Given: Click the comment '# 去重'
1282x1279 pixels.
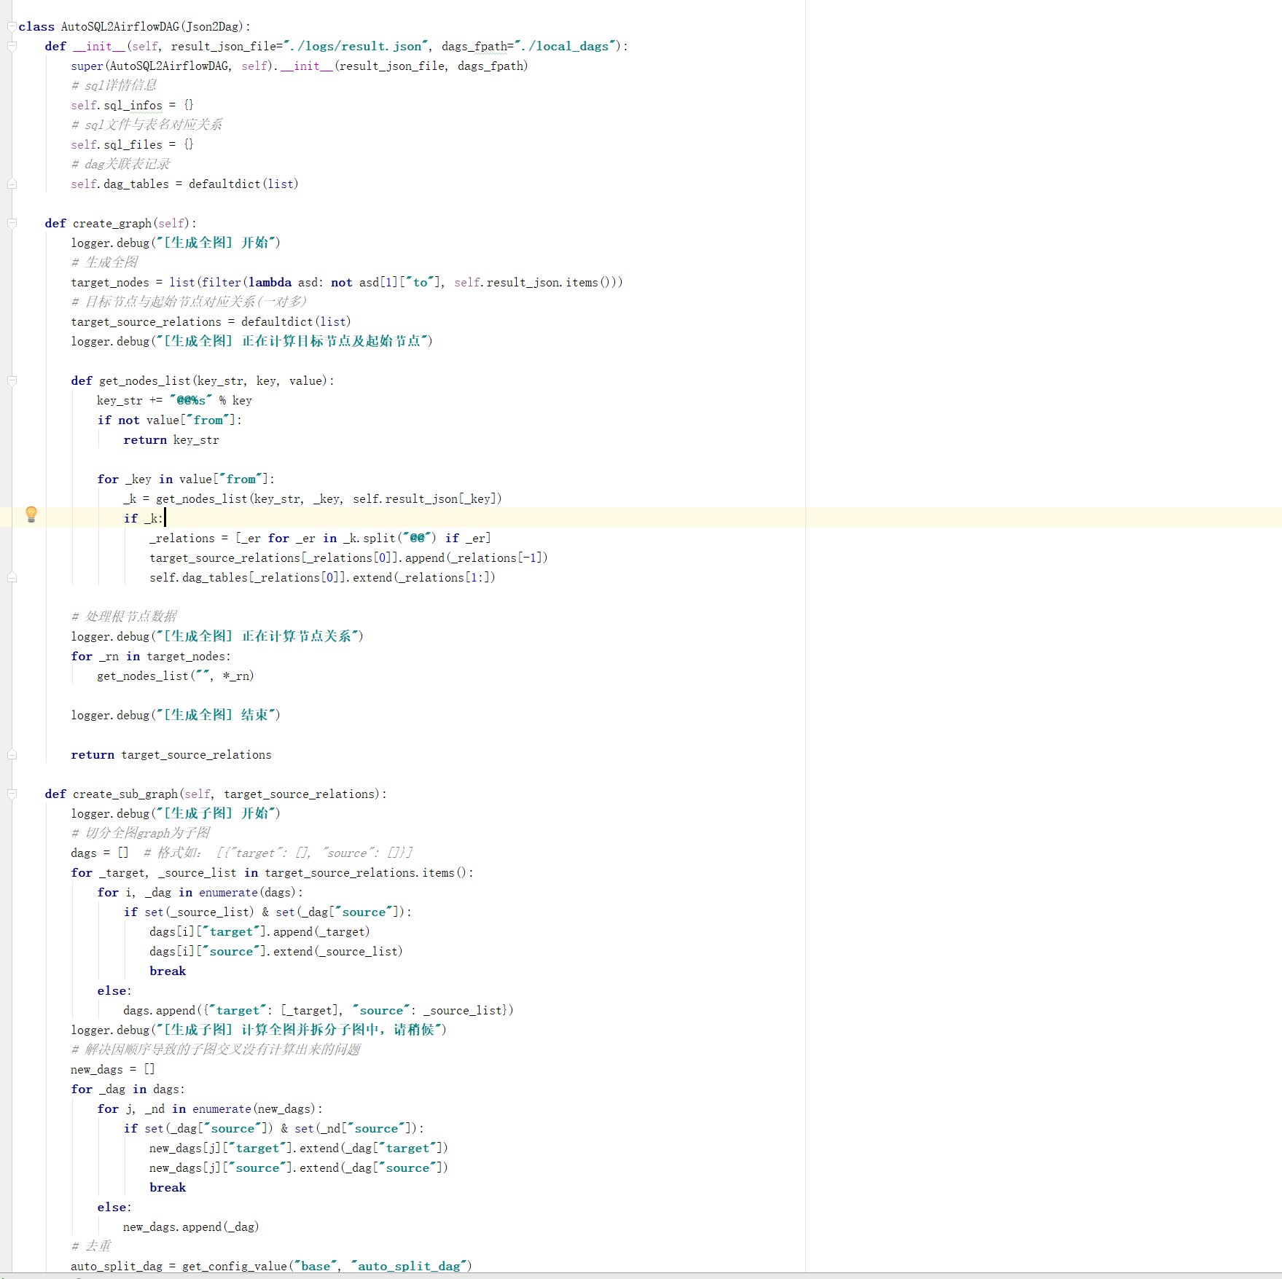Looking at the screenshot, I should tap(91, 1246).
